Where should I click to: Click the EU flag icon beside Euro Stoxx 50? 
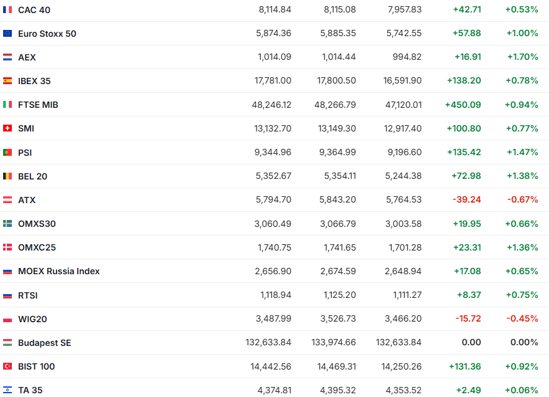(x=7, y=34)
